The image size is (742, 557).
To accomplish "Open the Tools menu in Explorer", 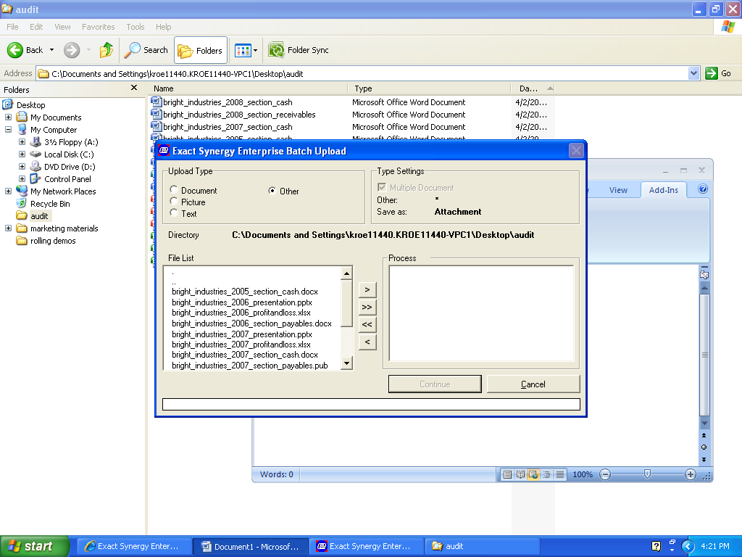I will pos(135,27).
